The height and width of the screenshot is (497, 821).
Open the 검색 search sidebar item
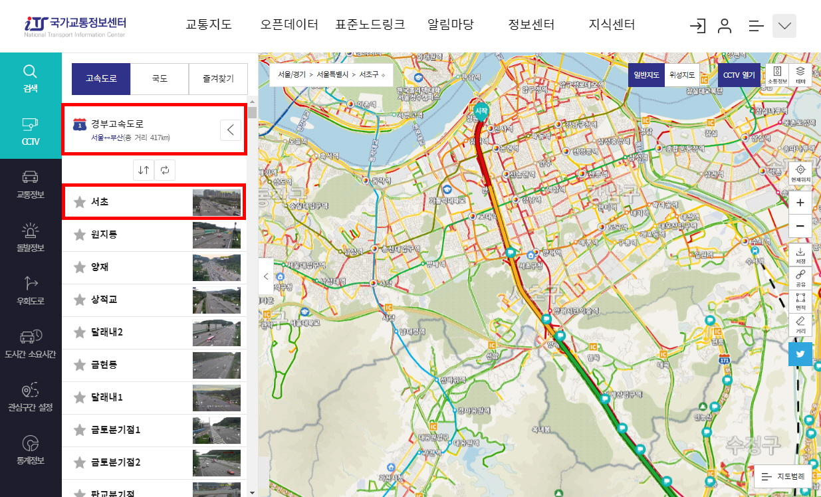click(x=31, y=79)
